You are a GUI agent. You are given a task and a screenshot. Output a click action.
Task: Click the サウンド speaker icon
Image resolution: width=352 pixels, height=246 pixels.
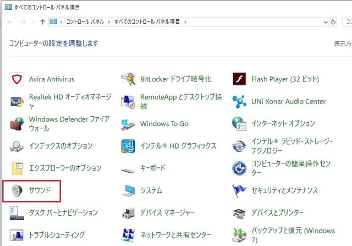pos(17,190)
